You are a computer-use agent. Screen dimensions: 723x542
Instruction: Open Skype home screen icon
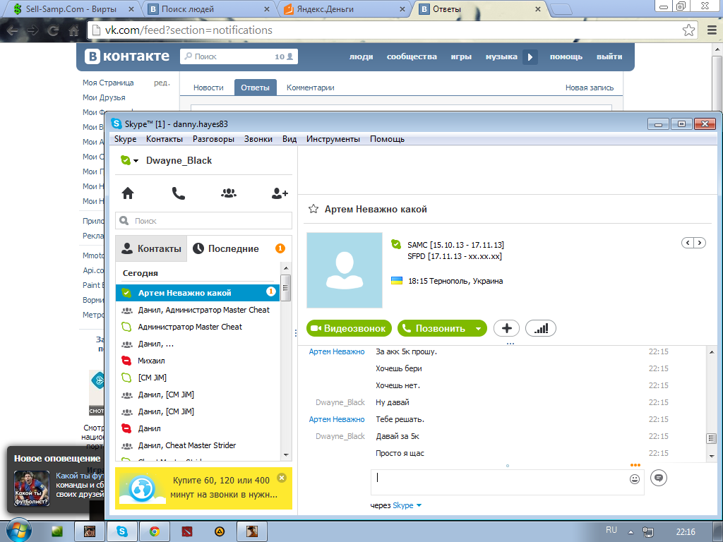[128, 193]
